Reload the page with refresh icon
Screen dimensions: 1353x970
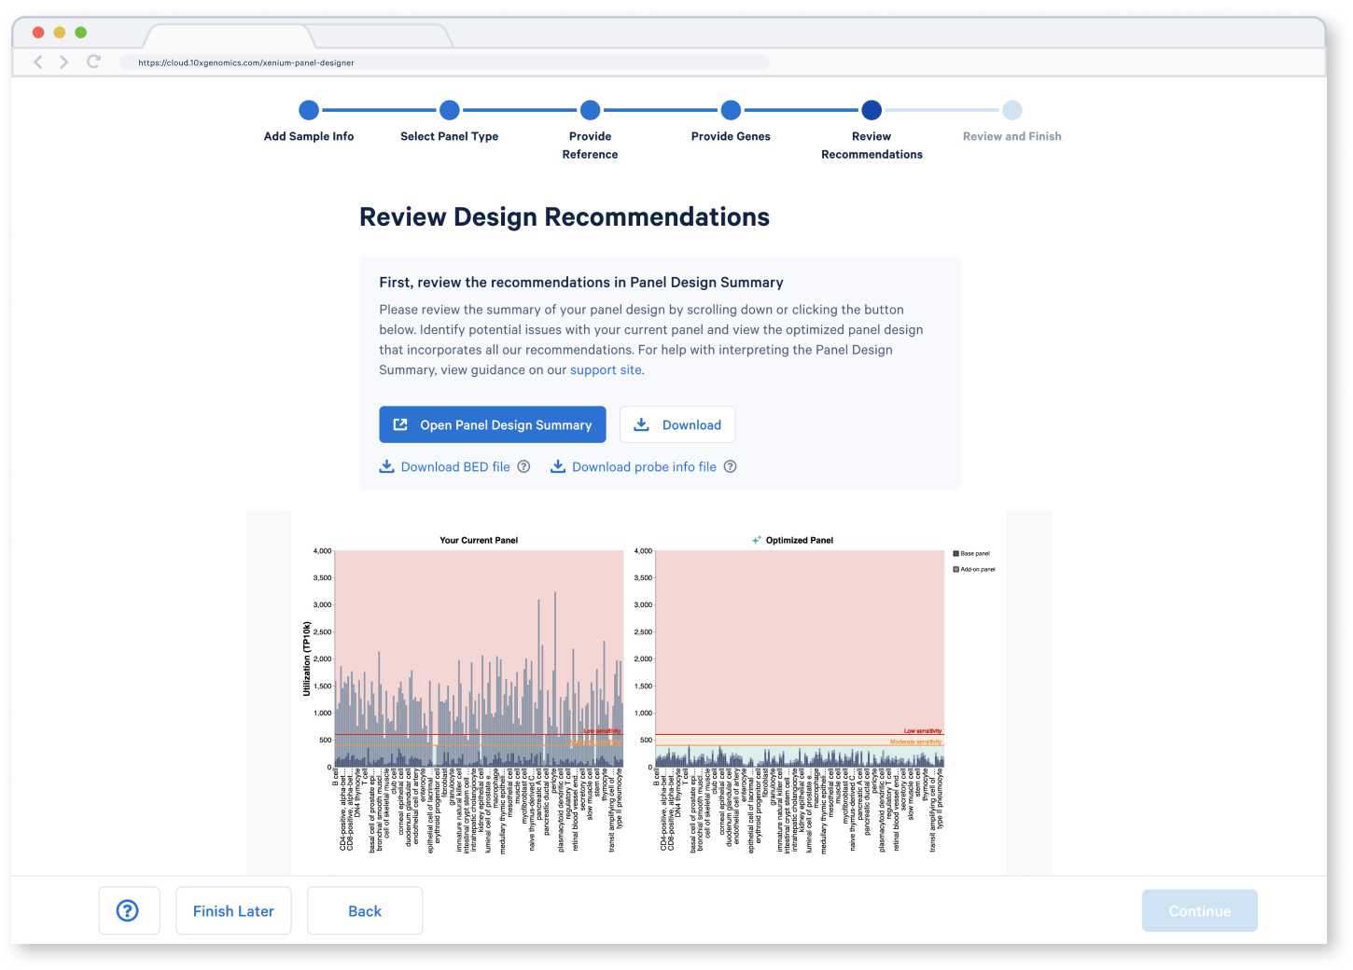point(93,62)
